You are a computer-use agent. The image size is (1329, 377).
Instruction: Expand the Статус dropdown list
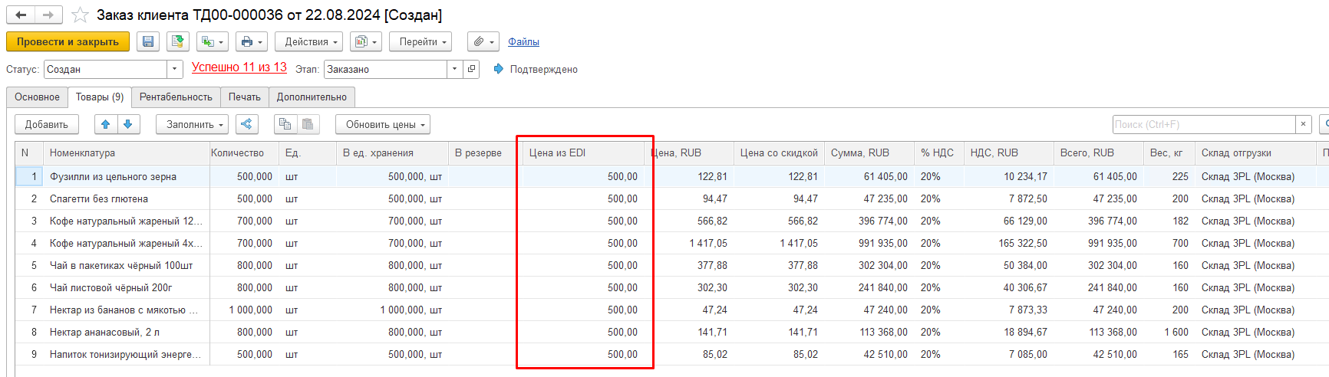(x=175, y=69)
